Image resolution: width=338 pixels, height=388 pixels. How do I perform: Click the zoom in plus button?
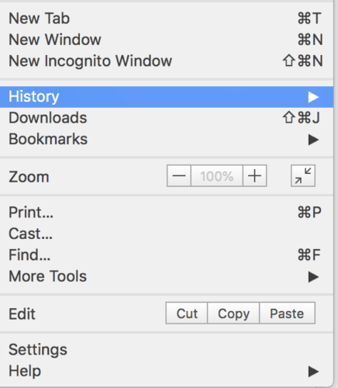coord(255,176)
